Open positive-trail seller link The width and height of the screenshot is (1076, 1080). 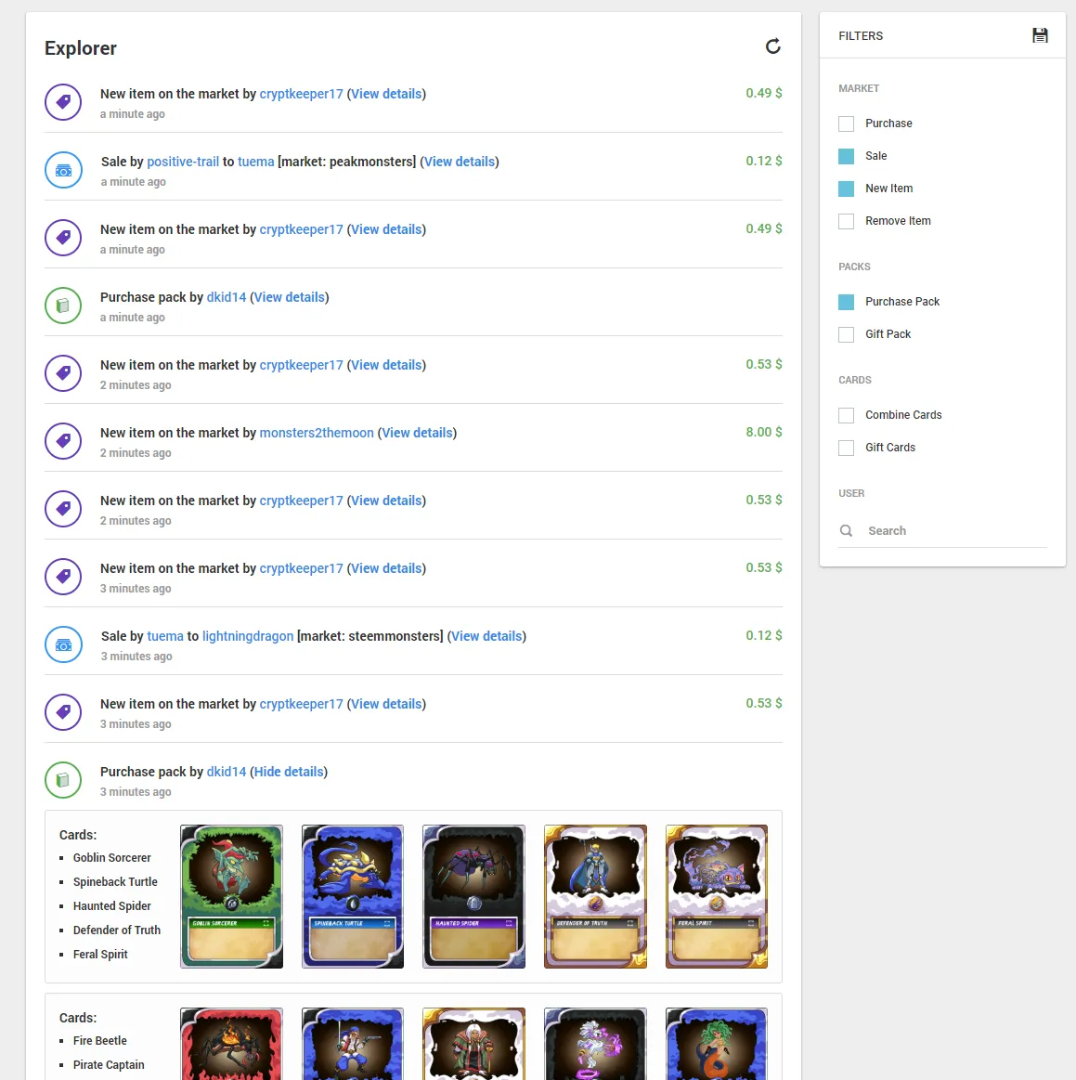(183, 162)
